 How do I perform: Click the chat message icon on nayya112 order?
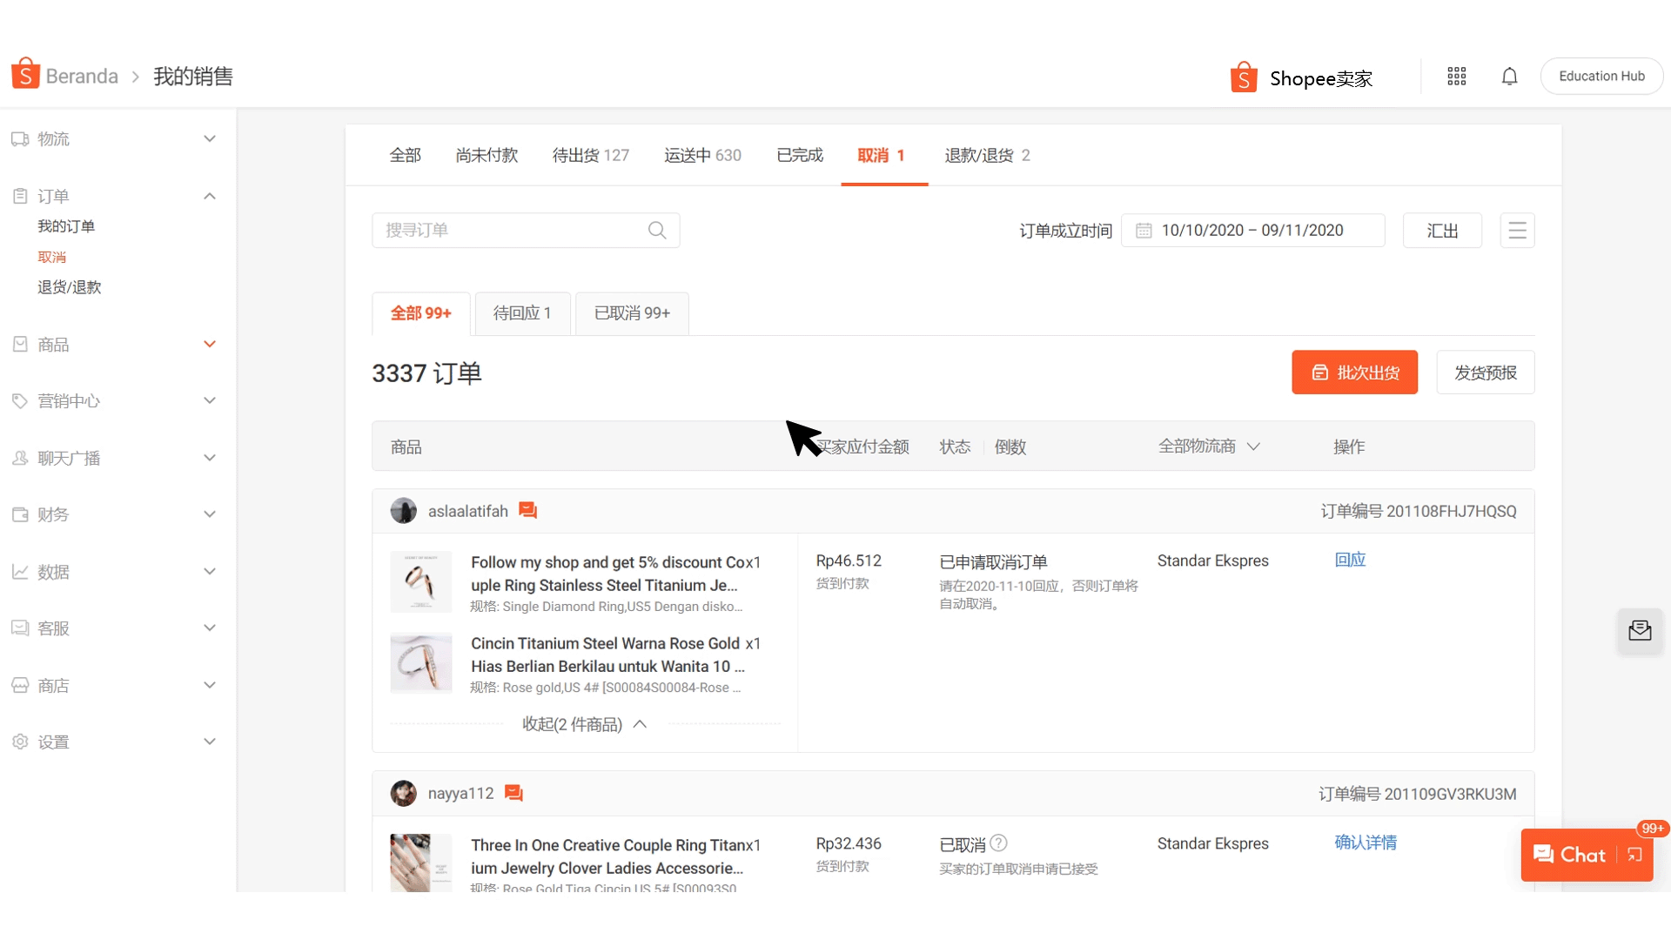click(x=516, y=792)
